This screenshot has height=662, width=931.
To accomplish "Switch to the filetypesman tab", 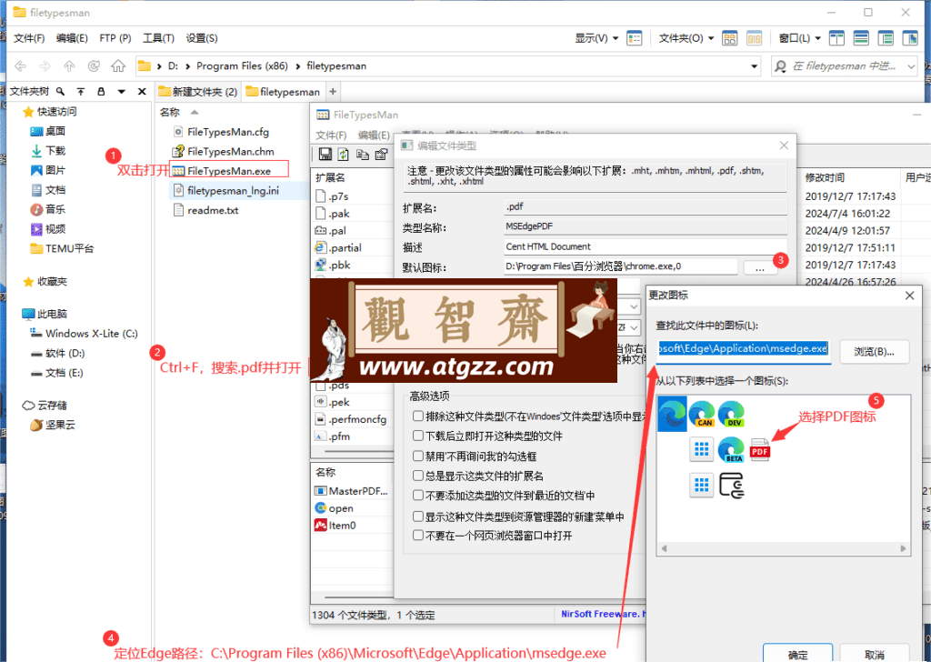I will [x=284, y=92].
